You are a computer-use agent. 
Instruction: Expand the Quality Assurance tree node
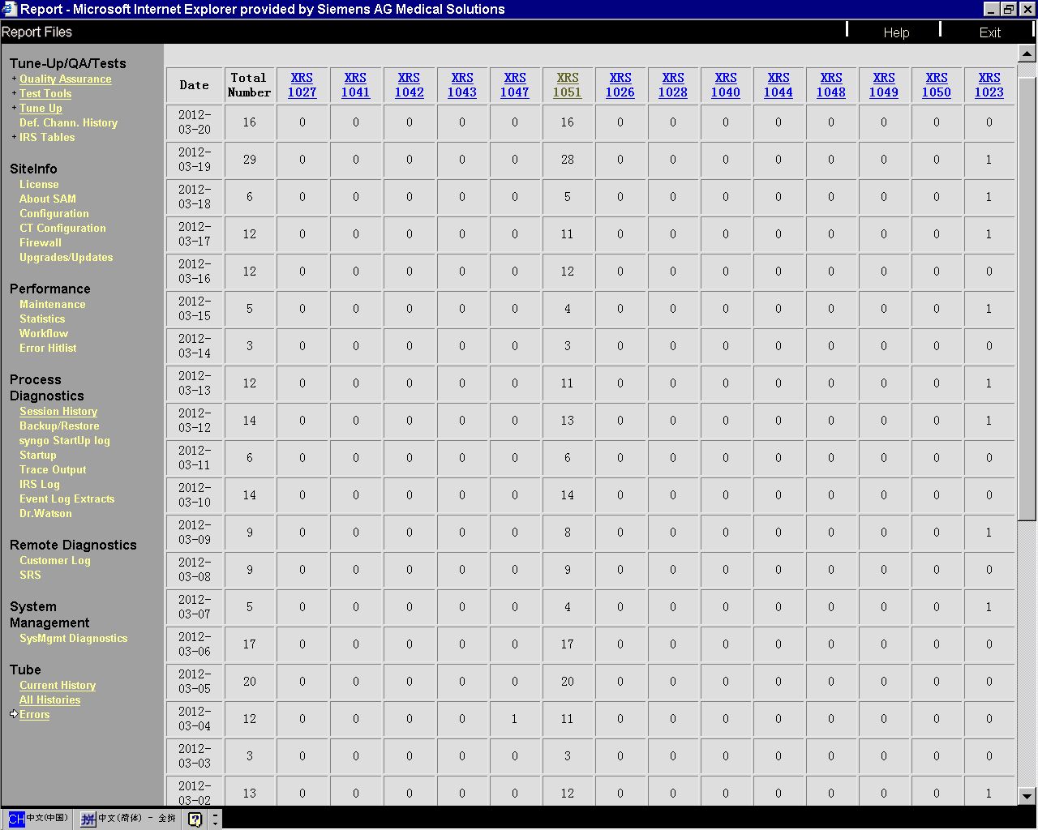pos(14,79)
